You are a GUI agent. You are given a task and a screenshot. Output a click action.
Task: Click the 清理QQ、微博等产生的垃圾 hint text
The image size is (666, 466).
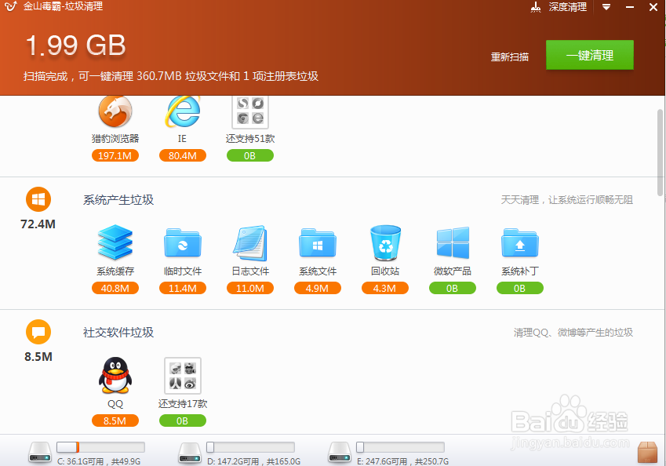tap(573, 332)
